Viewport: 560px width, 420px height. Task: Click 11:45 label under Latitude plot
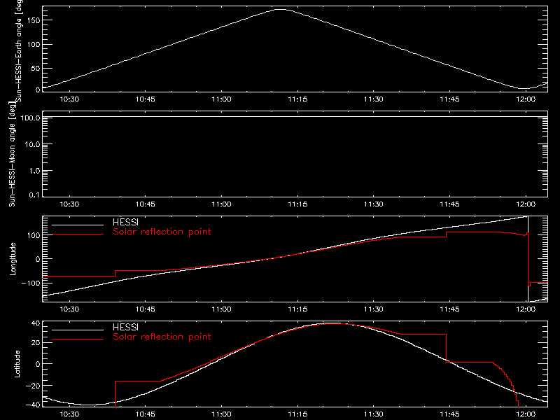(x=449, y=414)
